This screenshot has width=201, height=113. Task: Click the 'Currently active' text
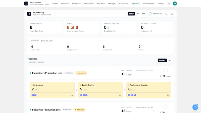pyautogui.click(x=47, y=41)
